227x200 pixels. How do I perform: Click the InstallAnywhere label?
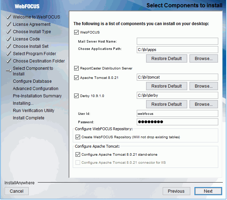click(20, 183)
